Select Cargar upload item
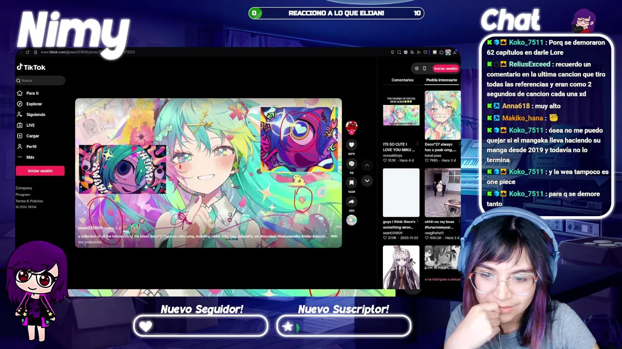Screen dimensions: 622x349 pos(28,136)
